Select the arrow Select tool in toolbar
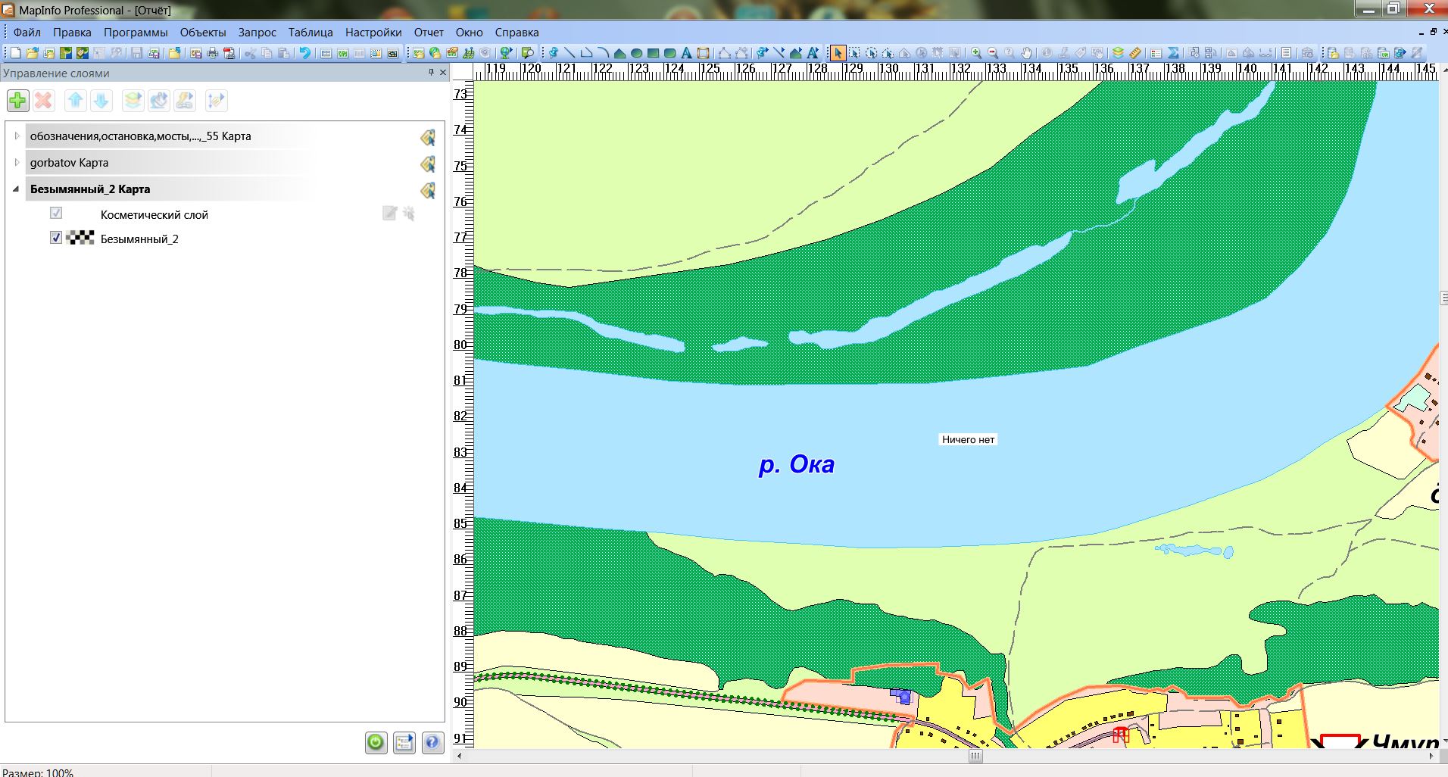The width and height of the screenshot is (1448, 777). point(838,53)
